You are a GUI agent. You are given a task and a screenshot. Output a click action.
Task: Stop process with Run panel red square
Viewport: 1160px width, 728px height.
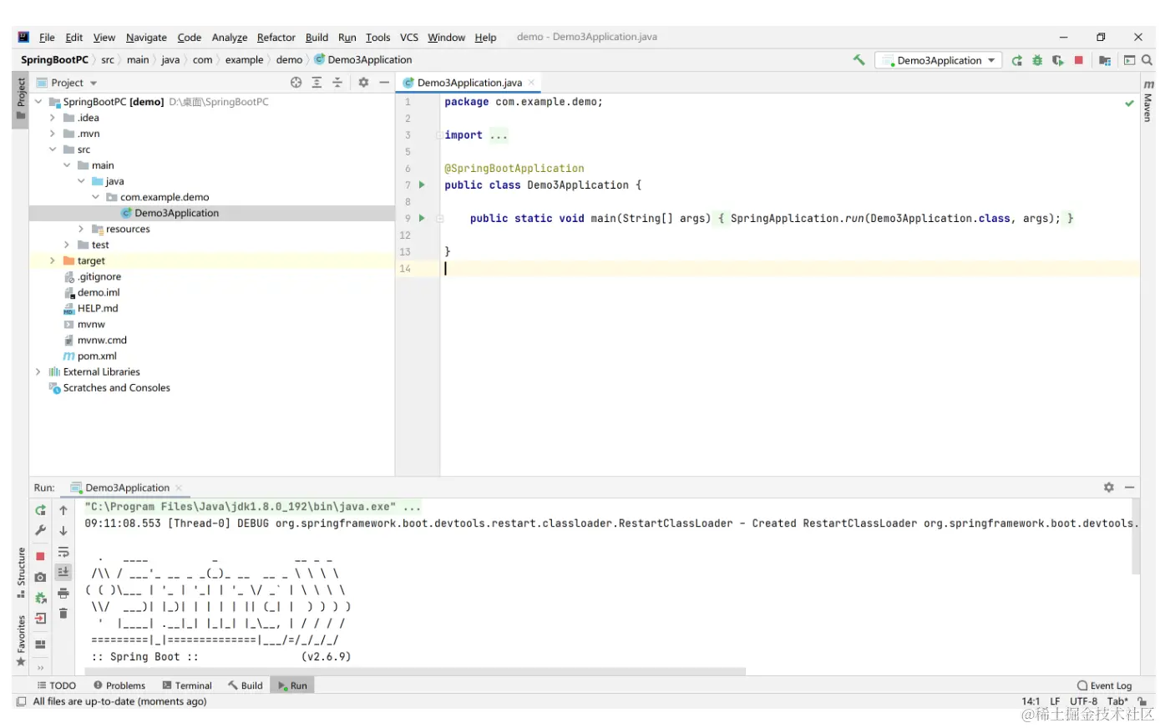tap(40, 556)
